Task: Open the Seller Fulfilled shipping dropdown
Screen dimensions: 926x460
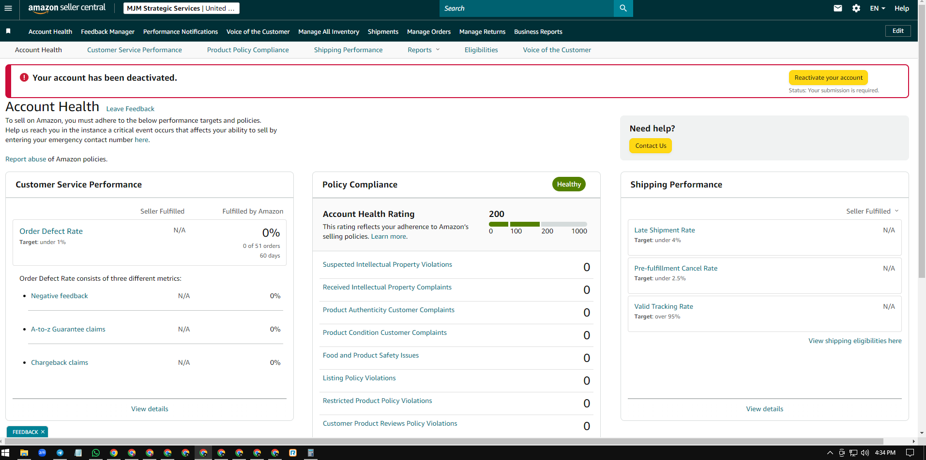Action: [872, 211]
